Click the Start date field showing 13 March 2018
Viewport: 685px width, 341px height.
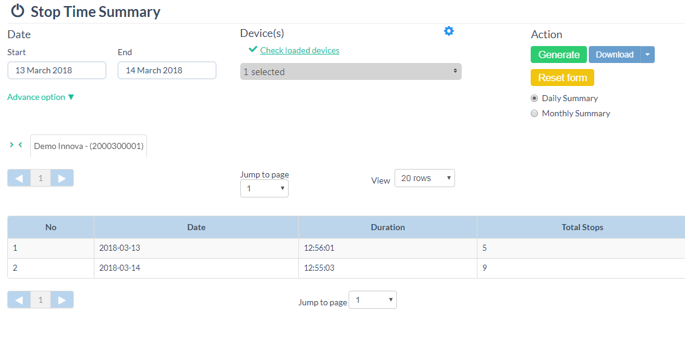tap(56, 70)
